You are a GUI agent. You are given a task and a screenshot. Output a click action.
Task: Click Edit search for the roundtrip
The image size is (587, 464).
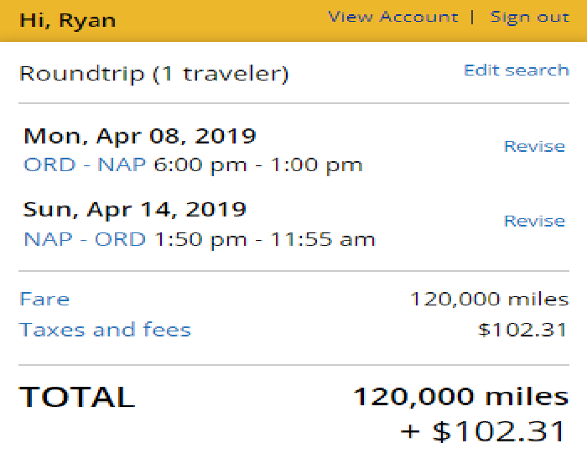[516, 70]
